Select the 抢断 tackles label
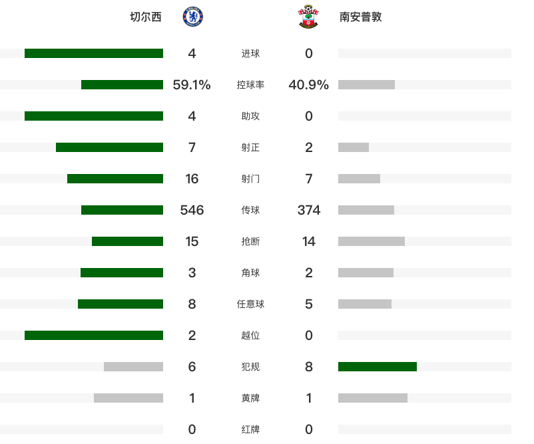Image resolution: width=534 pixels, height=444 pixels. pos(250,241)
